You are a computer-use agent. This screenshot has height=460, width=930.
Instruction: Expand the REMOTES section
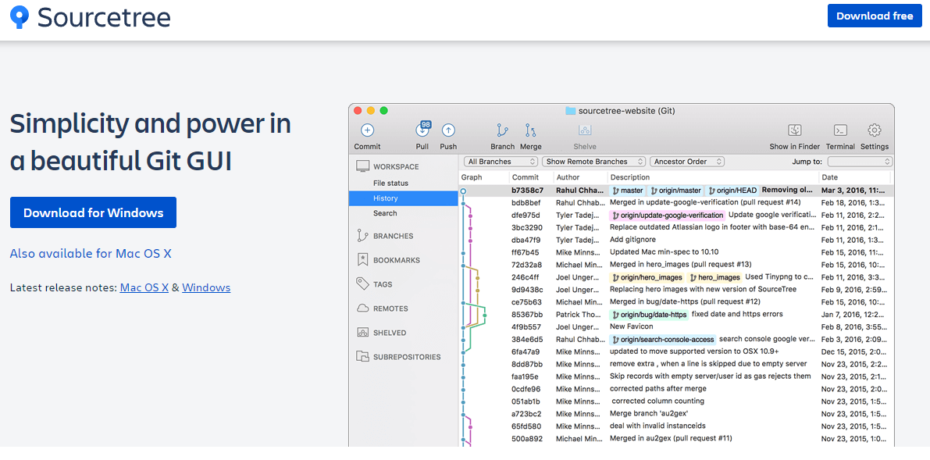tap(390, 308)
